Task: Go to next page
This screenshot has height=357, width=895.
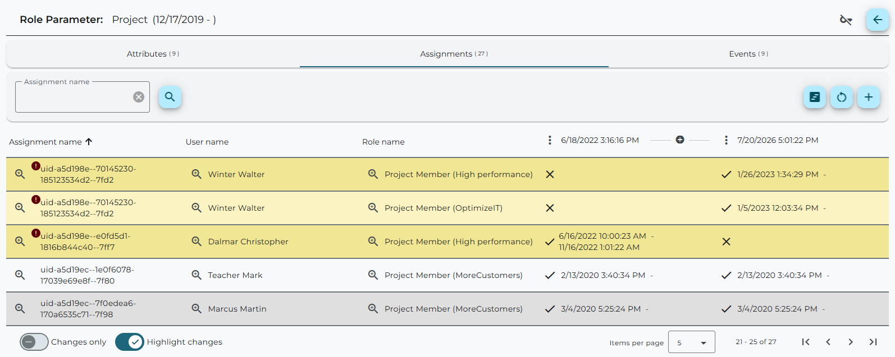Action: click(x=851, y=342)
